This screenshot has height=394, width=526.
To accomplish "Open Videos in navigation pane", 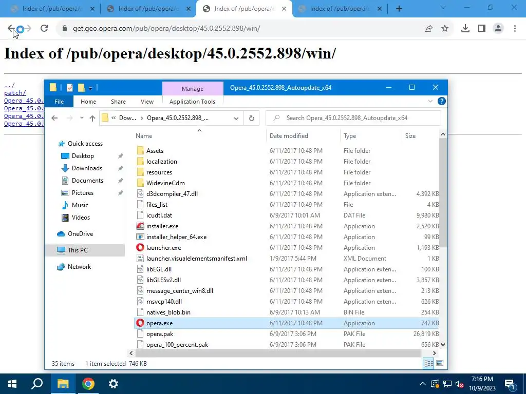I will [x=81, y=218].
